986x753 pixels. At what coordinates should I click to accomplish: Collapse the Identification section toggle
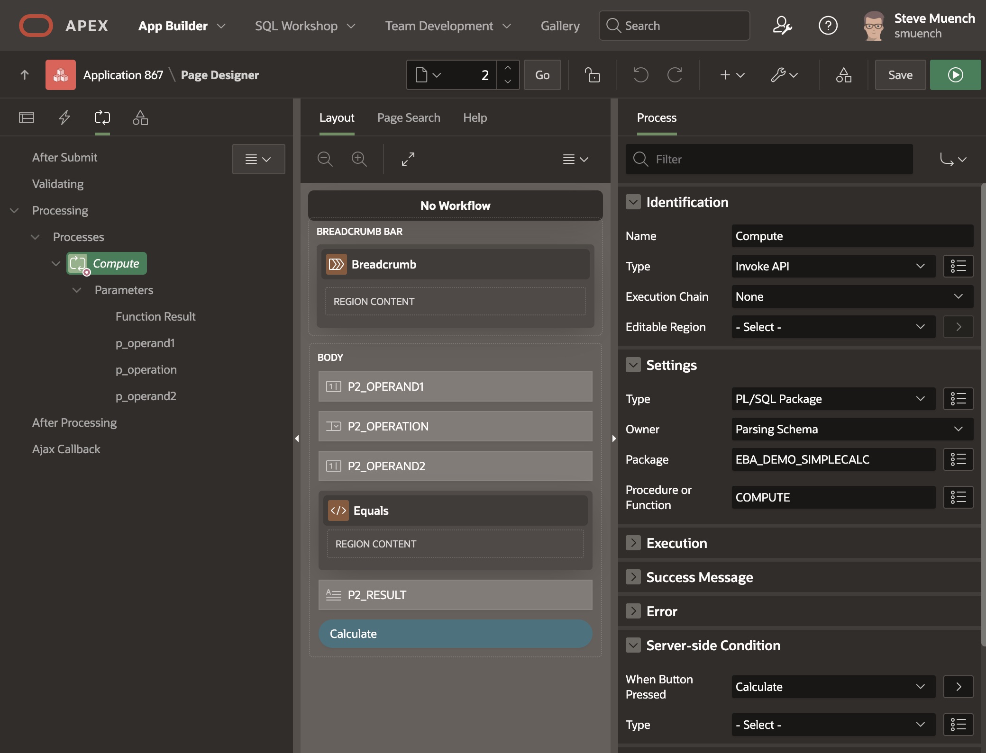point(633,202)
